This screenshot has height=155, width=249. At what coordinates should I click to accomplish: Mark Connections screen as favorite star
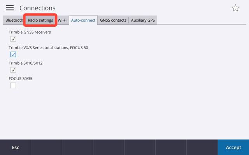tap(235, 8)
